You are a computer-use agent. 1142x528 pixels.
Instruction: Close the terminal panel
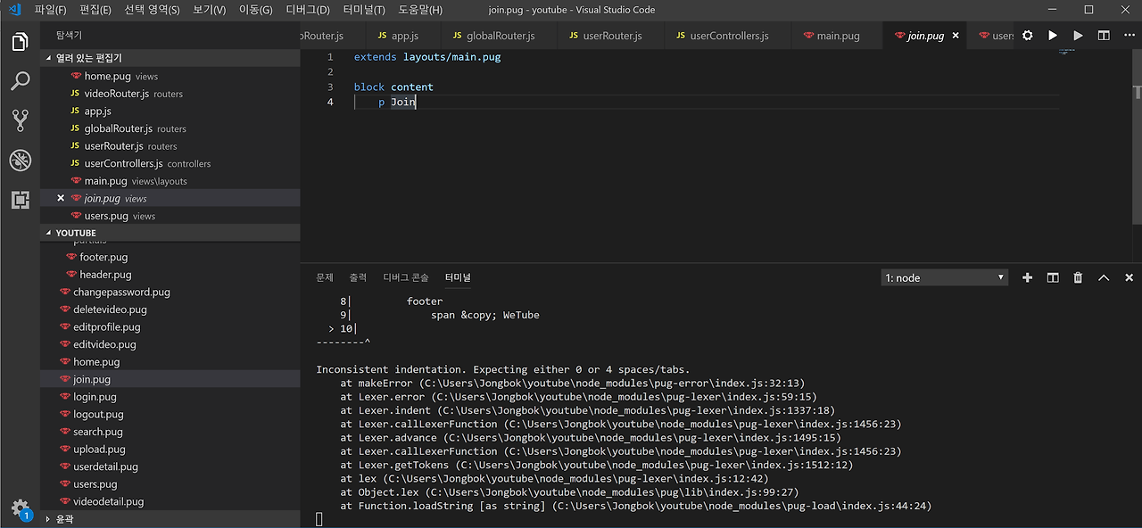(x=1129, y=277)
